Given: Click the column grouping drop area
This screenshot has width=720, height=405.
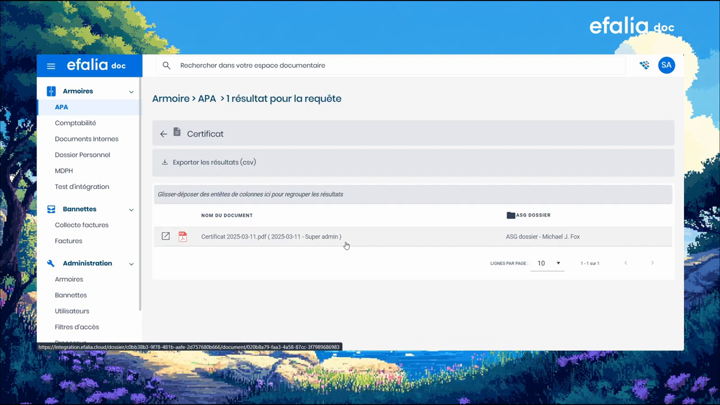Looking at the screenshot, I should 413,194.
